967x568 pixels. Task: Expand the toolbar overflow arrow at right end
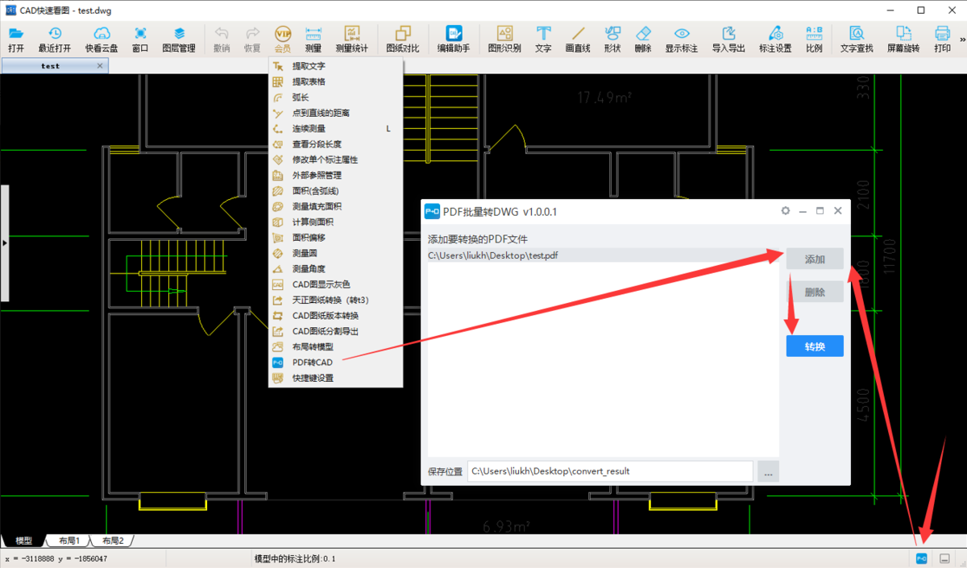coord(961,39)
